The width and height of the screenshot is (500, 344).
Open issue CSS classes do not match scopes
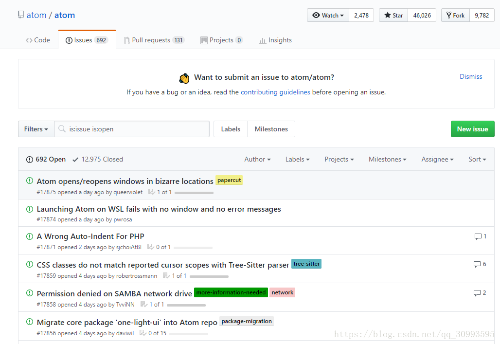163,265
